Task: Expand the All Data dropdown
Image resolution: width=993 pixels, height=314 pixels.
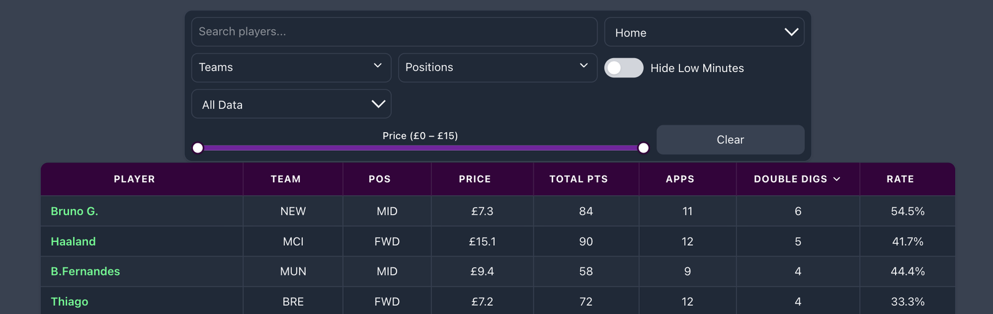Action: click(291, 104)
